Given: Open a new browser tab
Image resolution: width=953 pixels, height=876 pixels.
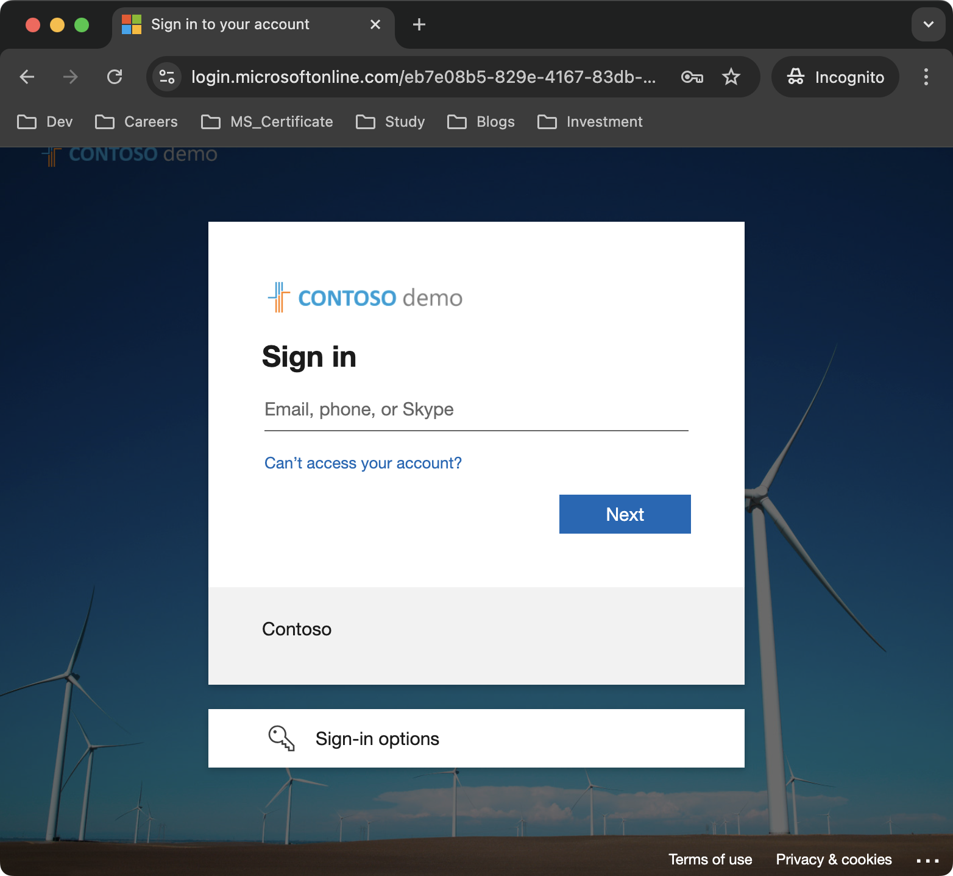Looking at the screenshot, I should tap(419, 24).
